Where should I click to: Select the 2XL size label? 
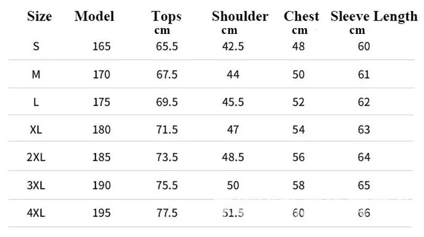pos(36,157)
